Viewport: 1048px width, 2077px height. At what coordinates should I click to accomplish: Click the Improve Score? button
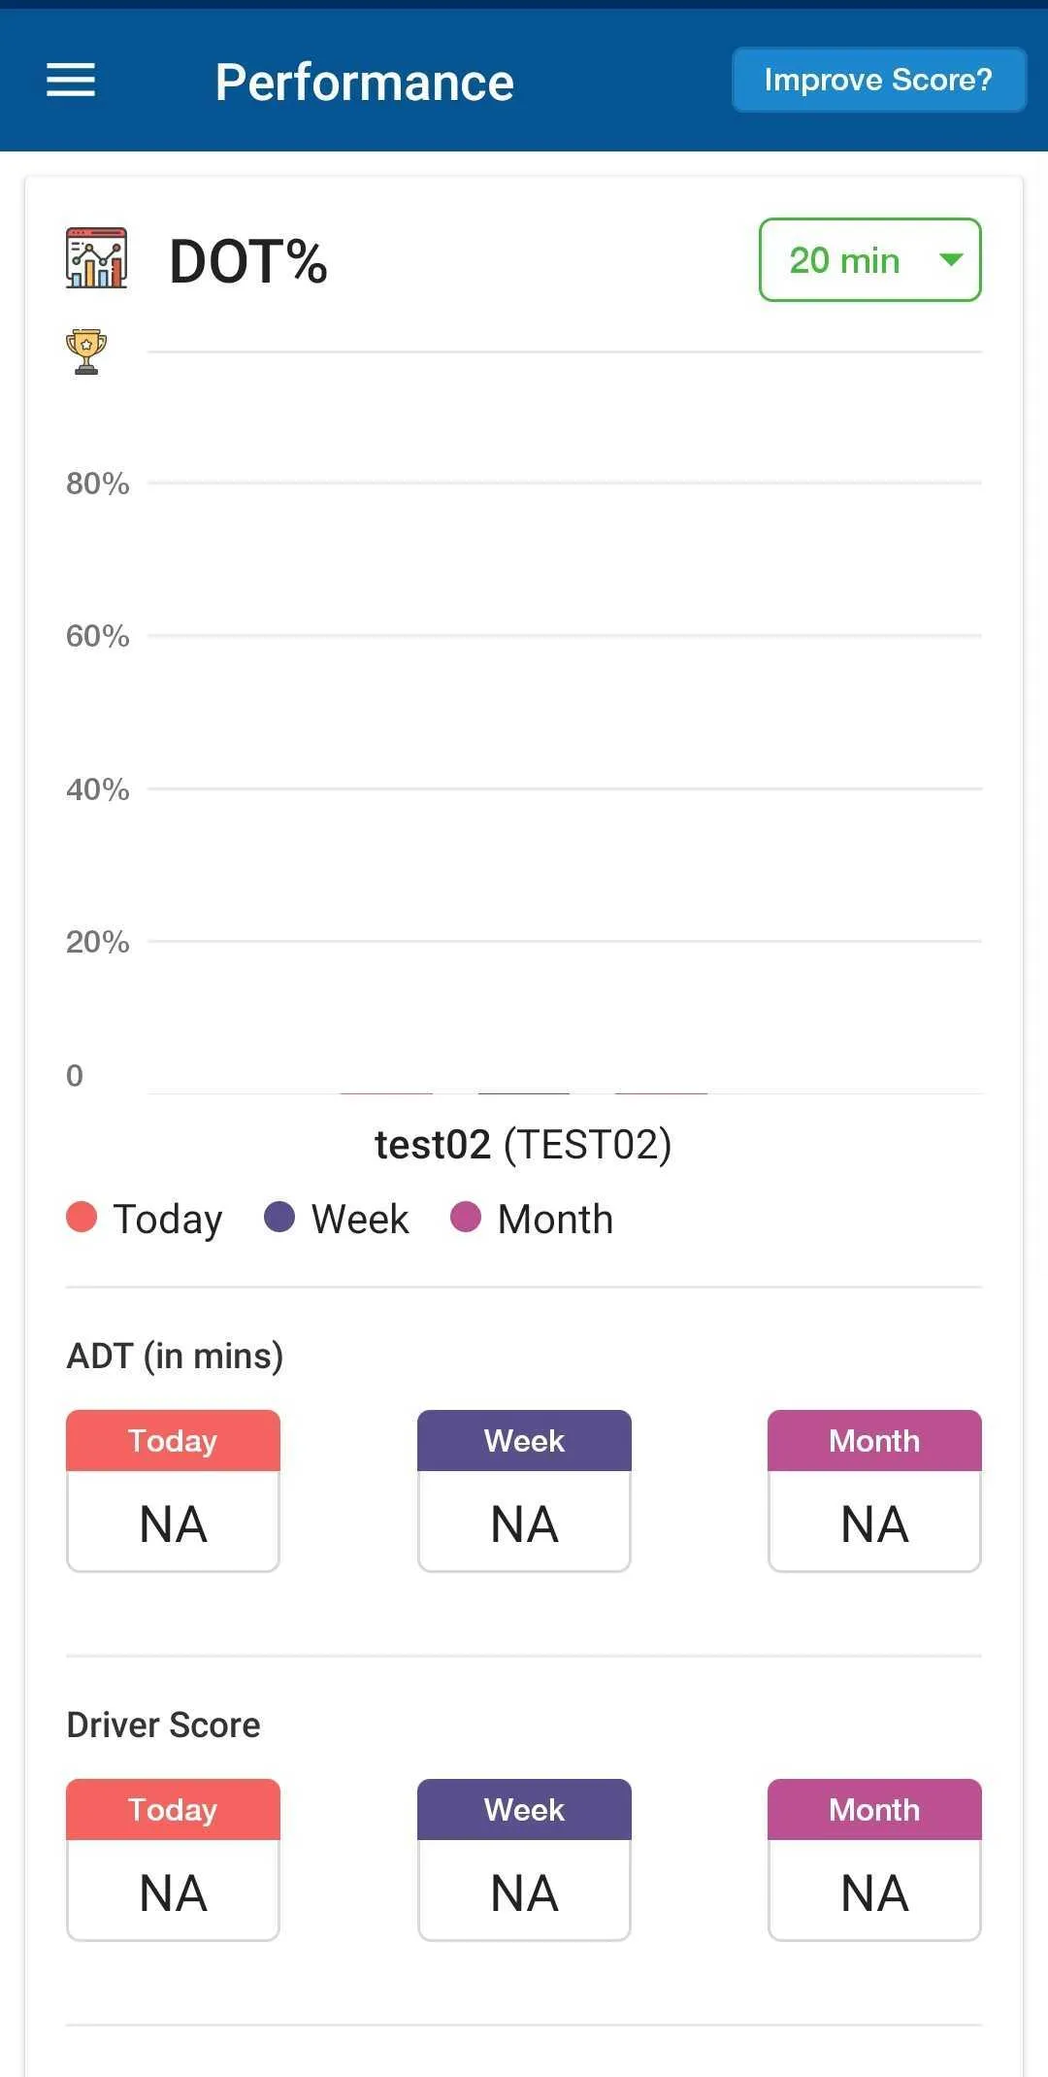coord(878,80)
